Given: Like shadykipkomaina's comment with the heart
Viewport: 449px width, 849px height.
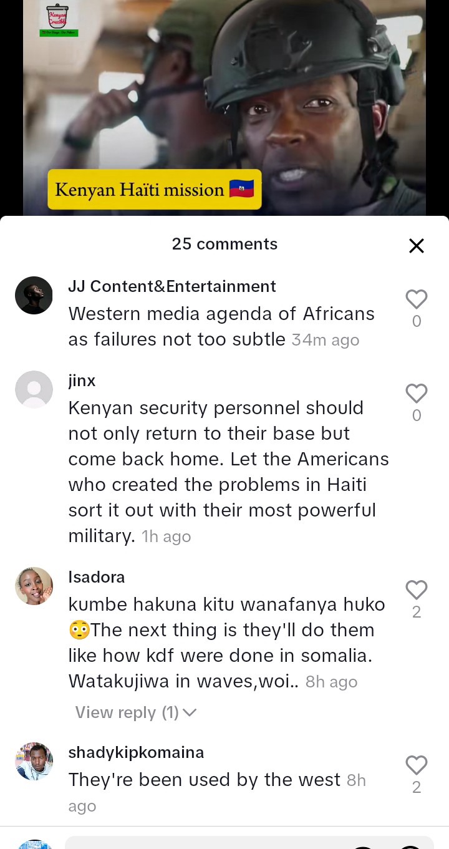Looking at the screenshot, I should coord(417,765).
